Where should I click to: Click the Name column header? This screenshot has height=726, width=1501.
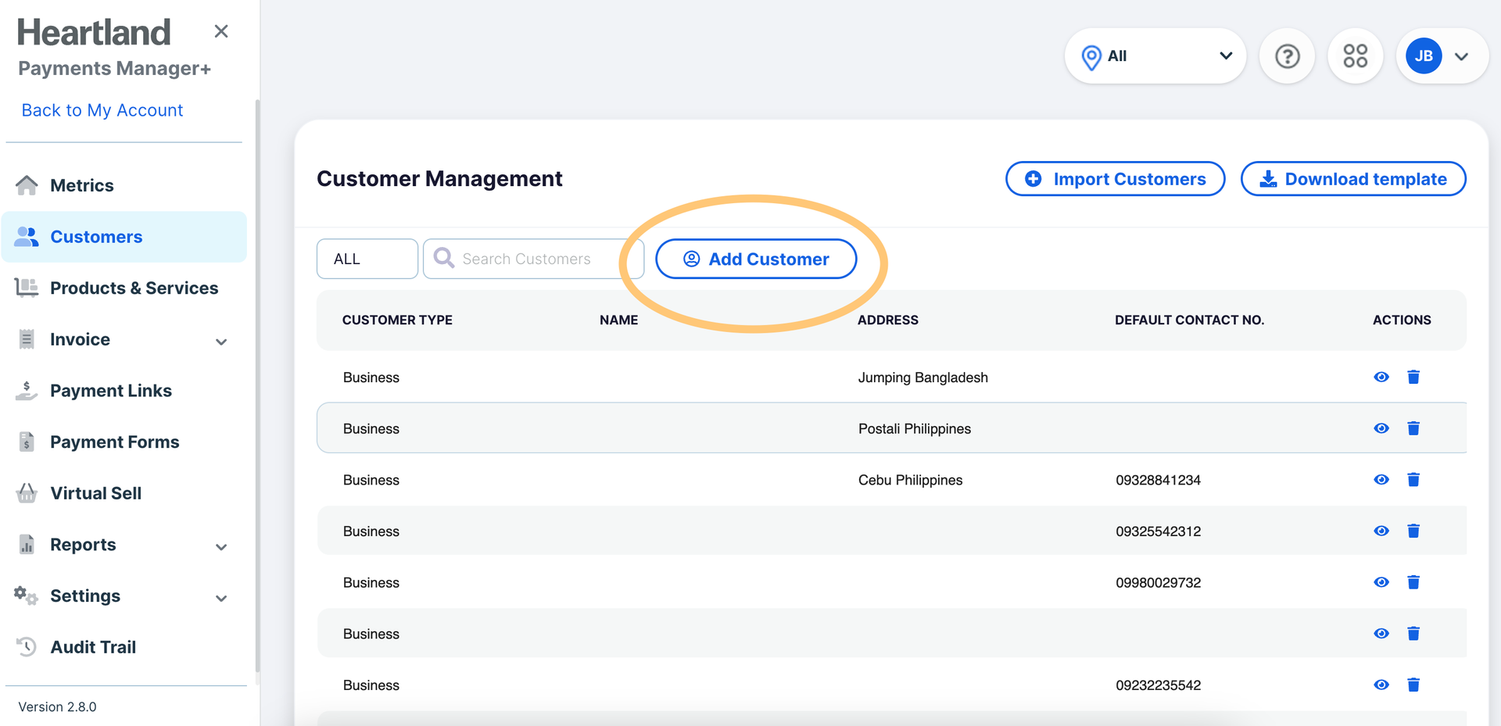pos(619,320)
